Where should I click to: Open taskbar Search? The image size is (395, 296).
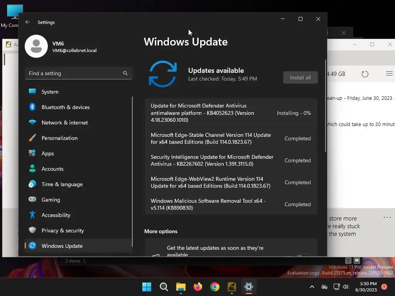[x=164, y=287]
